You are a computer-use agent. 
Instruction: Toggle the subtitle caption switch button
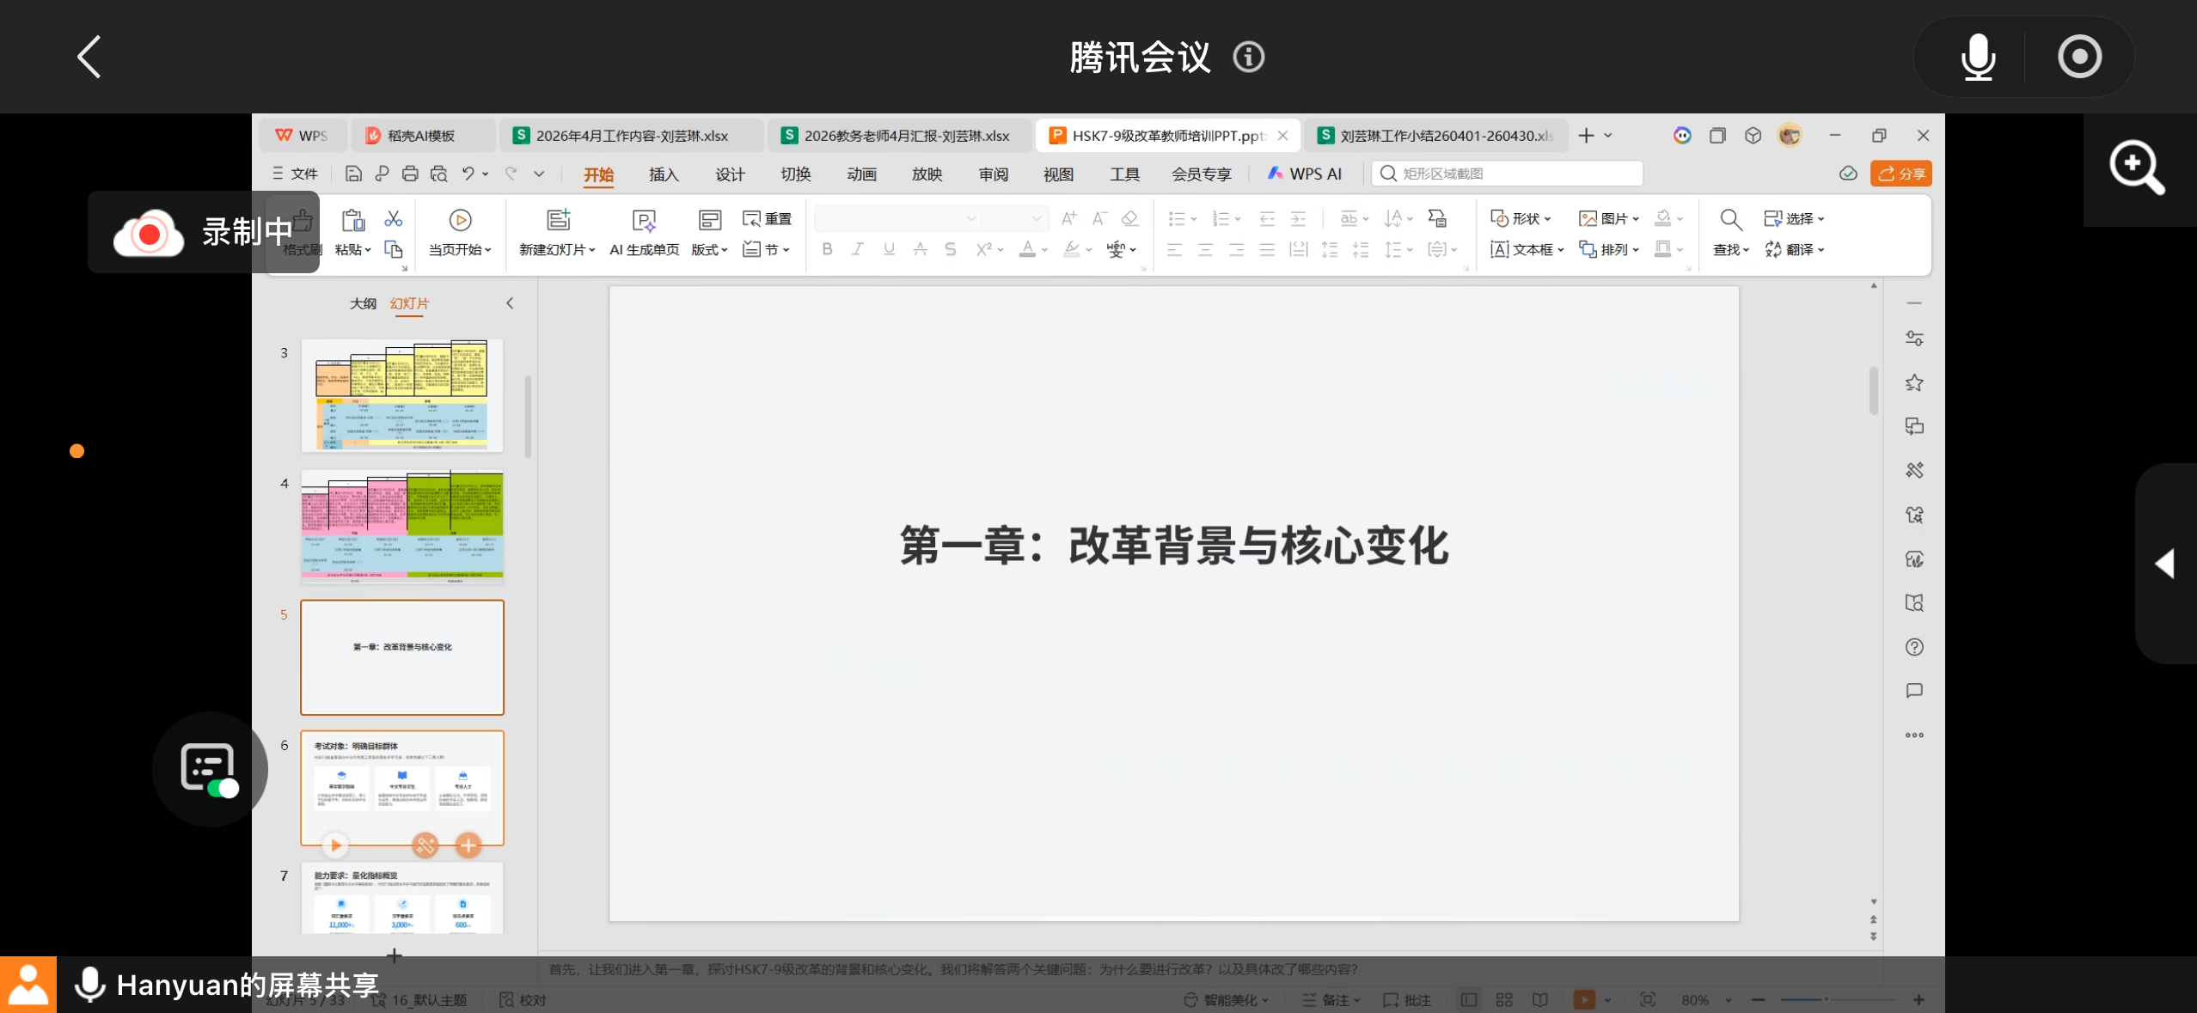pos(210,770)
